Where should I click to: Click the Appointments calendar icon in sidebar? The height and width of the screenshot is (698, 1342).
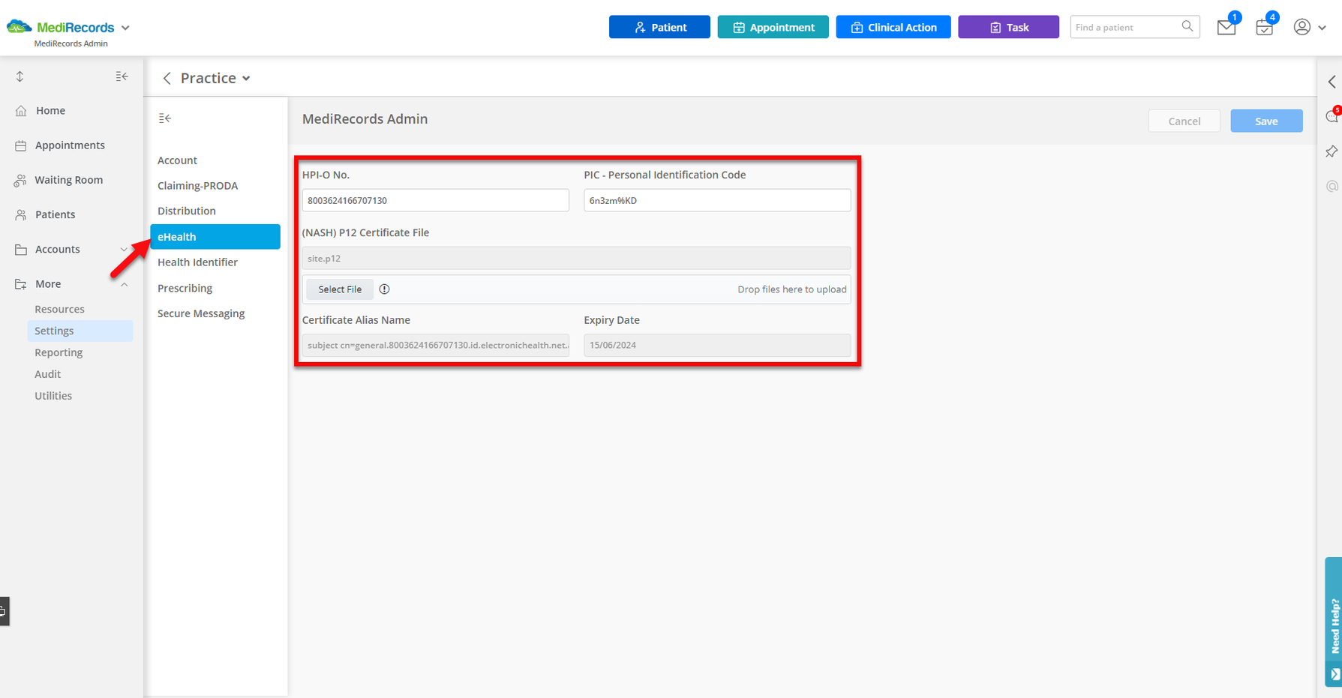coord(21,145)
